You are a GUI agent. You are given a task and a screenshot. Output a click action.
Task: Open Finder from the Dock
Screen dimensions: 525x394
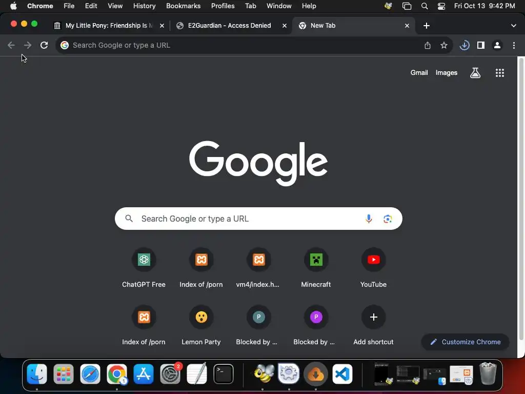[37, 374]
